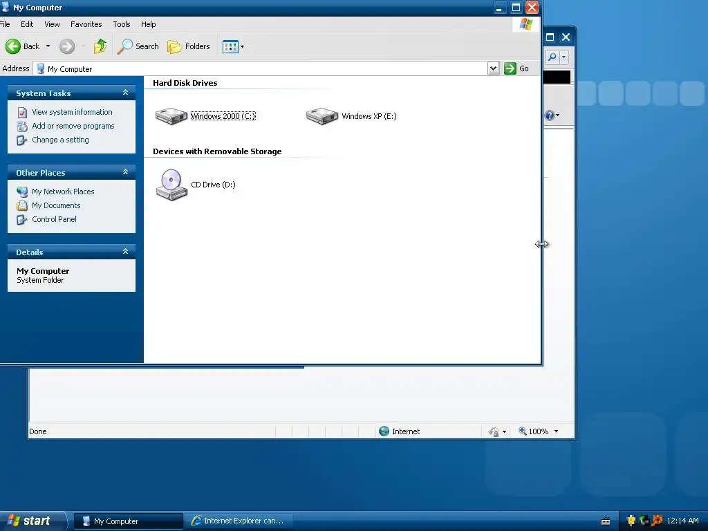Switch to My Computer taskbar button
Image resolution: width=708 pixels, height=531 pixels.
click(x=129, y=521)
